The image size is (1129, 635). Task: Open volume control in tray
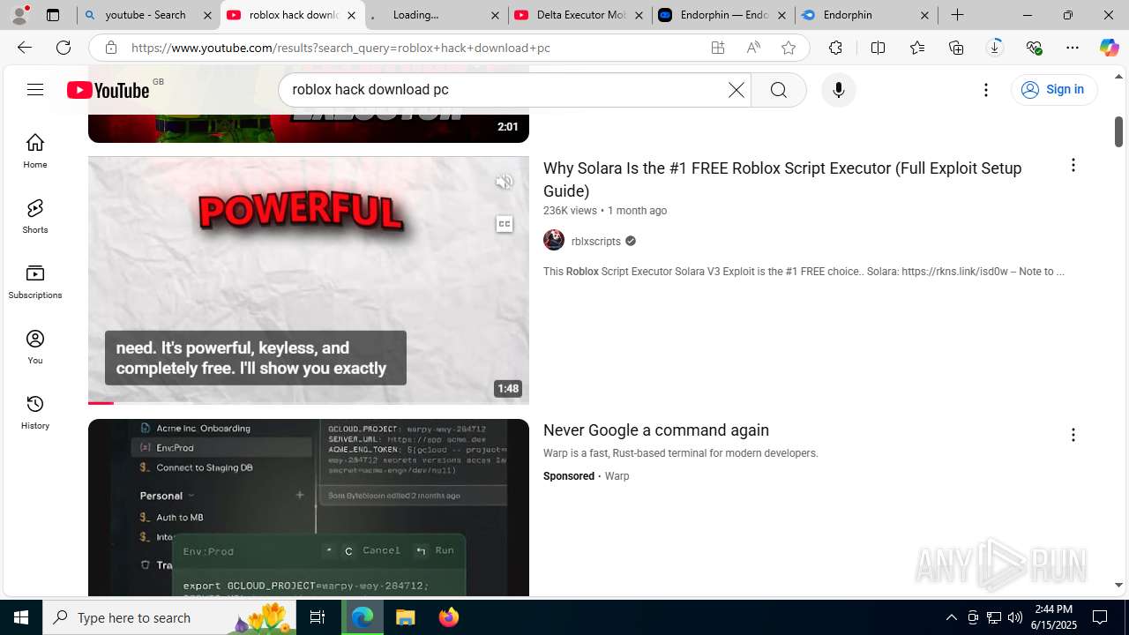[1015, 617]
